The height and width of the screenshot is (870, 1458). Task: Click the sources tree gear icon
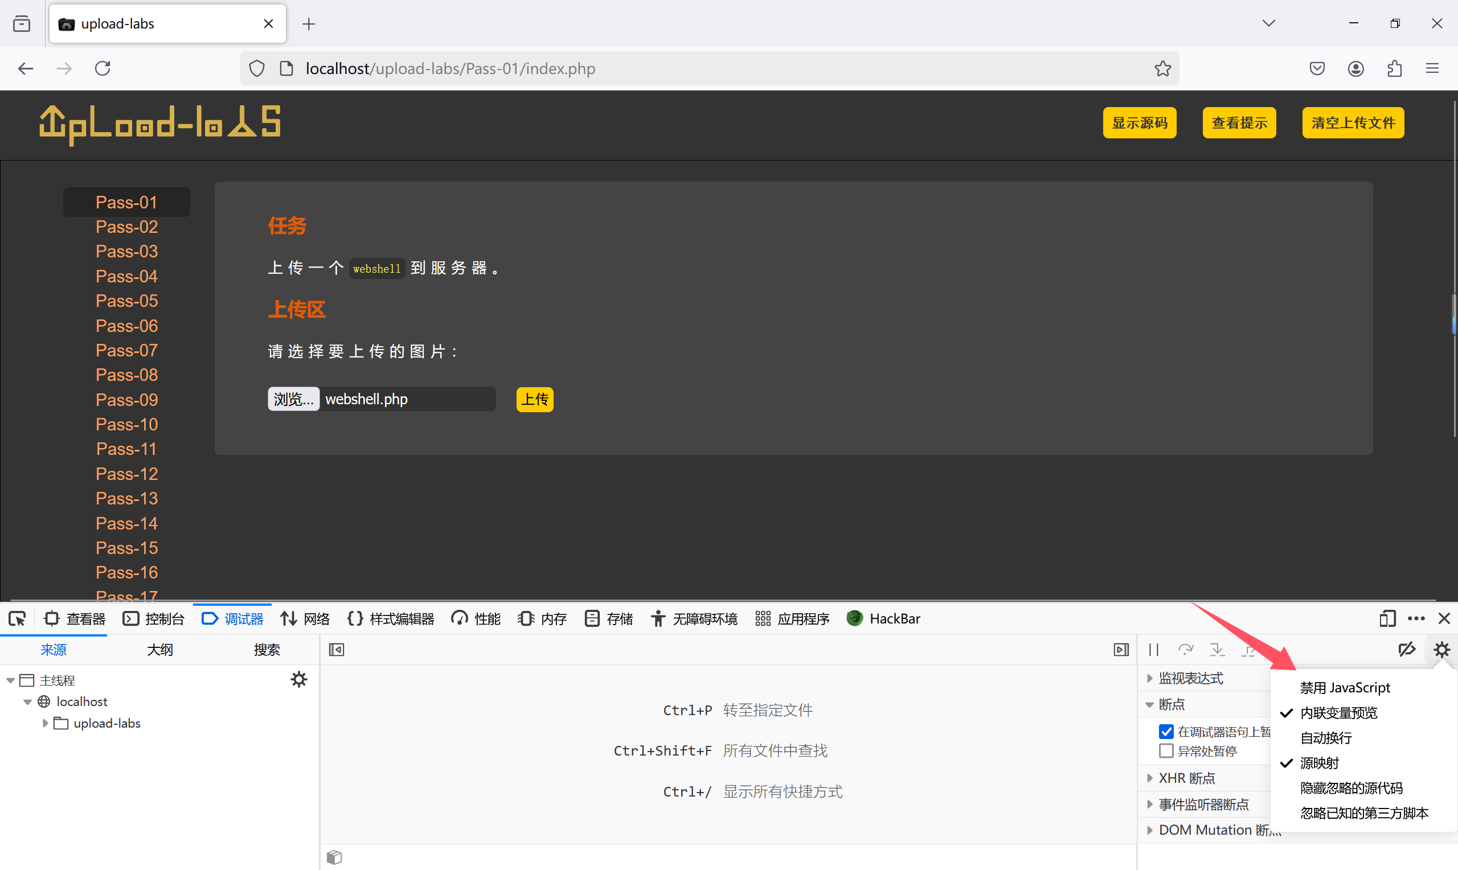299,679
